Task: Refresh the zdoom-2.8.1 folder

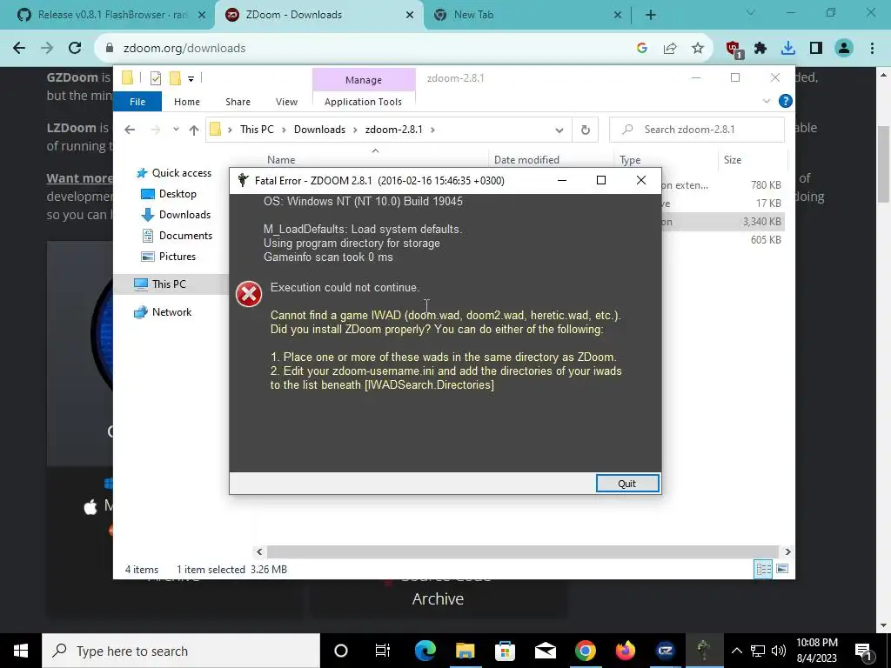Action: tap(586, 130)
